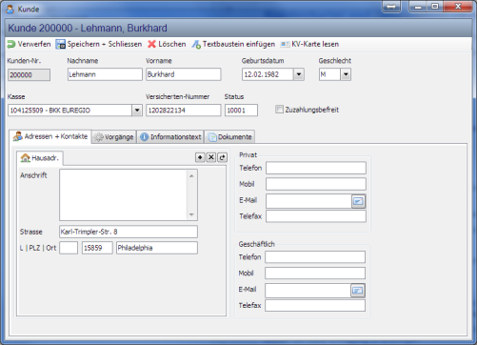Select the Hausadr. address tab
The width and height of the screenshot is (477, 345).
pos(40,158)
